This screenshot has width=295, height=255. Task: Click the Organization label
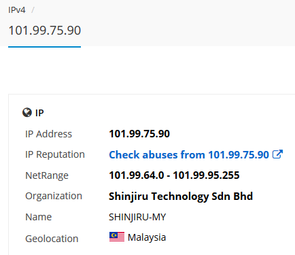(x=54, y=196)
